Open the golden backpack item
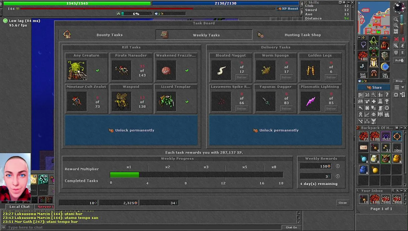The height and width of the screenshot is (231, 408). (397, 158)
